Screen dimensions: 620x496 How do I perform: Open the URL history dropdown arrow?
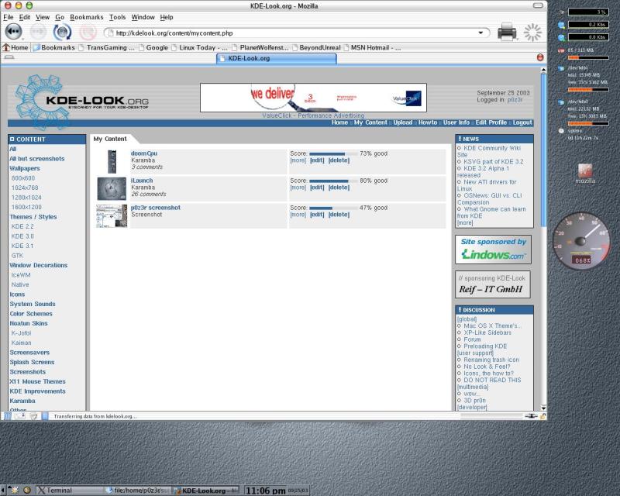(480, 33)
